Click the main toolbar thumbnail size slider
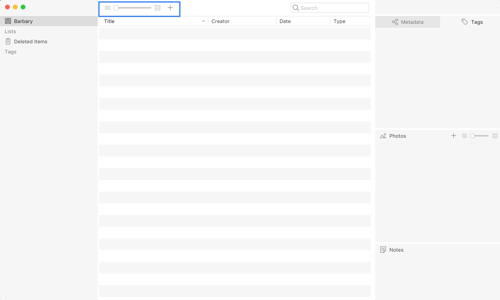The height and width of the screenshot is (300, 500). click(x=133, y=8)
